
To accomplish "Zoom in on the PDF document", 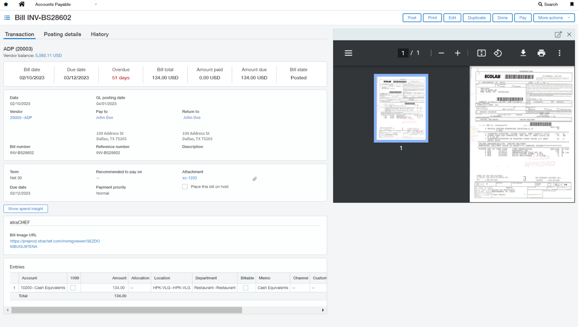I will click(x=457, y=53).
